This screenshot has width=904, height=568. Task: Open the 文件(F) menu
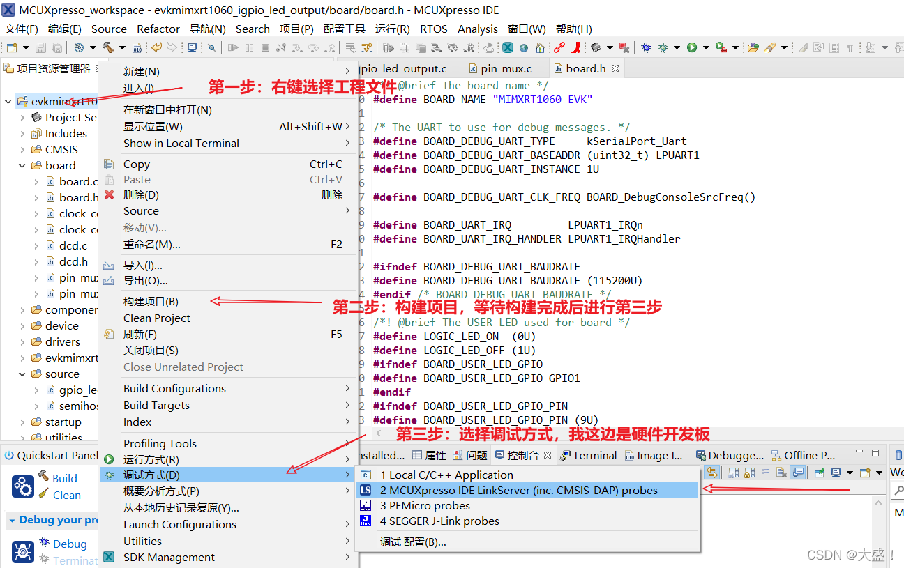coord(22,29)
